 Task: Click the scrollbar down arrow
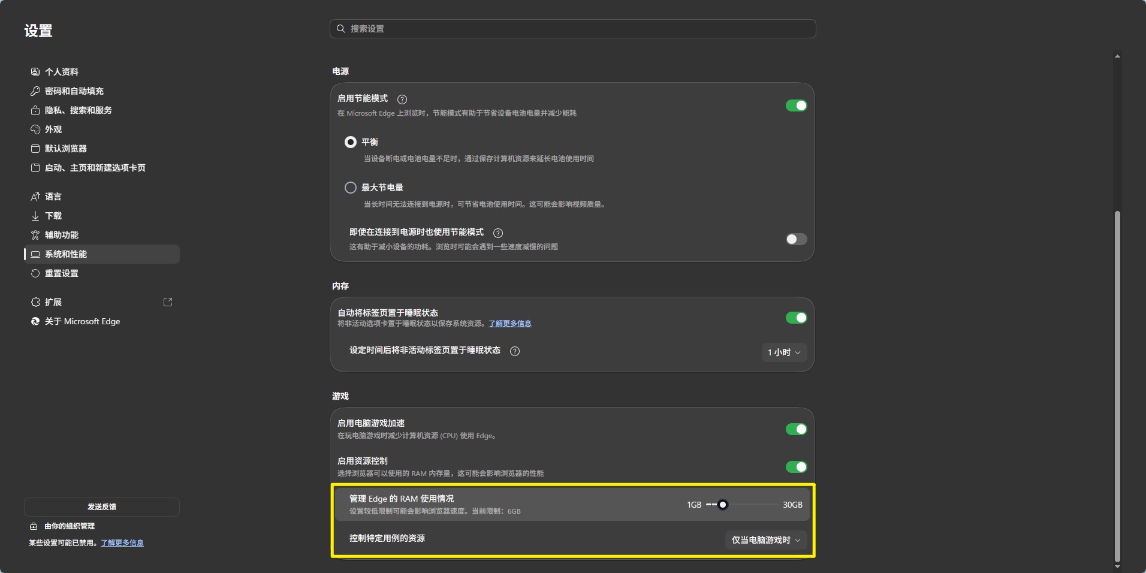click(x=1117, y=567)
